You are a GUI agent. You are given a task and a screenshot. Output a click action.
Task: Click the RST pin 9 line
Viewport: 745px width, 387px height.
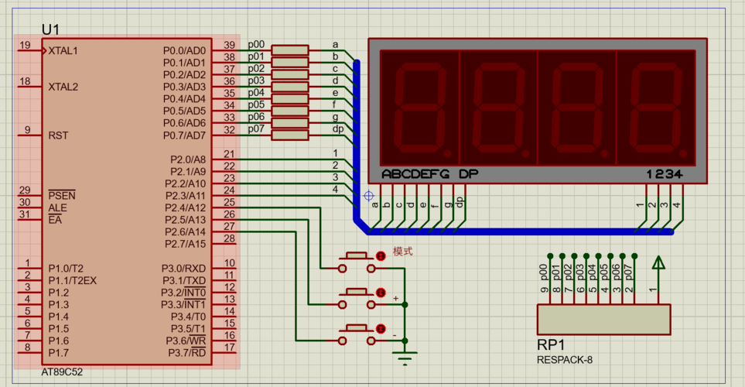click(28, 135)
